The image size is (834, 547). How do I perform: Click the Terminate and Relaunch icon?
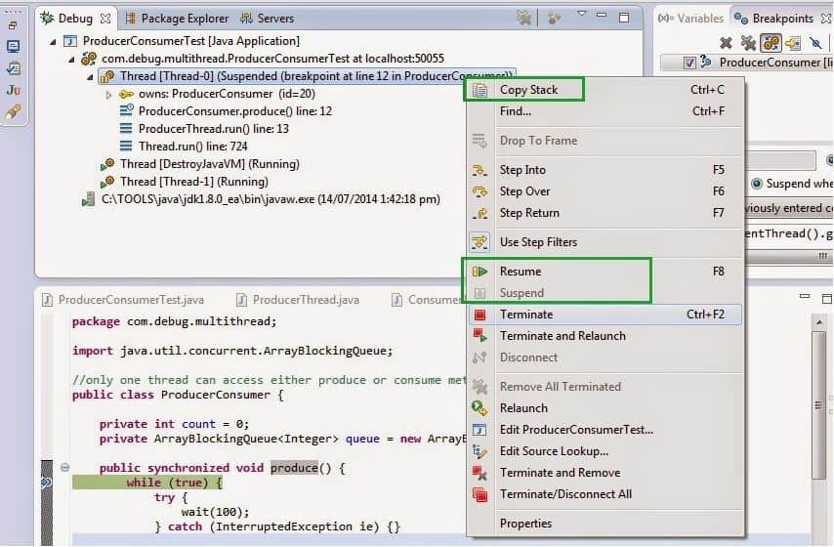point(480,336)
